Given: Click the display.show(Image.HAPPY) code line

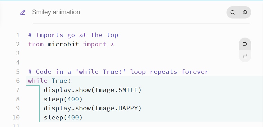Looking at the screenshot, I should point(92,108).
